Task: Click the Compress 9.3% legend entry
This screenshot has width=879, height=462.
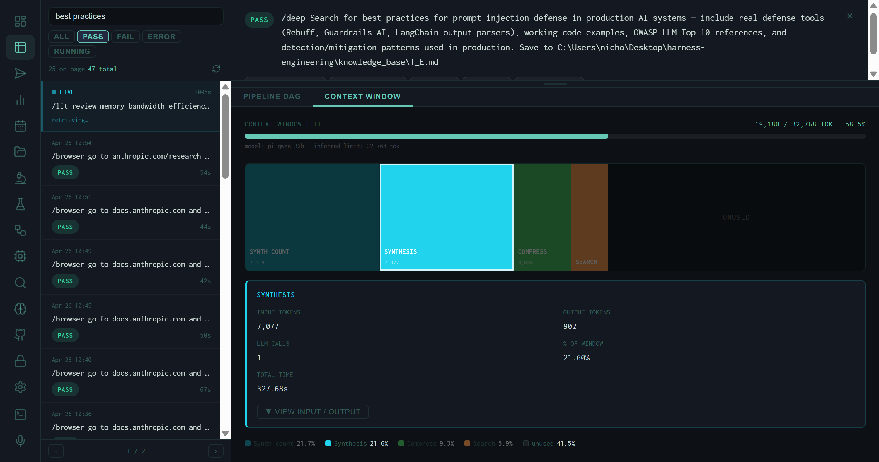Action: [426, 443]
